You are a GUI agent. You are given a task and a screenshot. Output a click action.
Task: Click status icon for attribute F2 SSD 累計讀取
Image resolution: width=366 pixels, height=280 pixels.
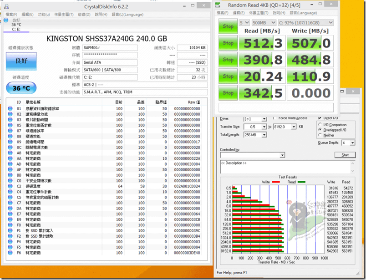[10, 236]
